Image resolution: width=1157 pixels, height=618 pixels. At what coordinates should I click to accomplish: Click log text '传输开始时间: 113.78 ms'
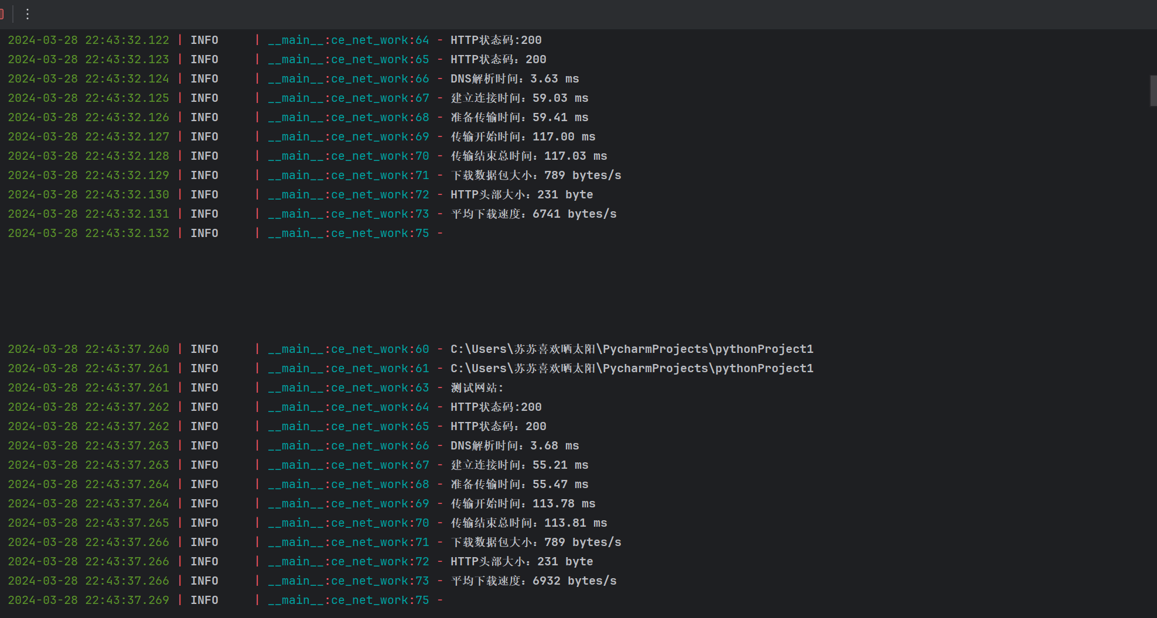coord(523,504)
